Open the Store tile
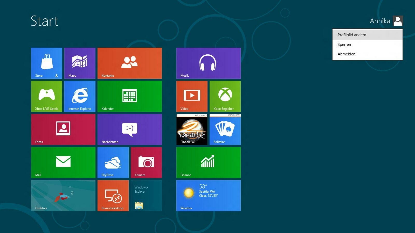Image resolution: width=415 pixels, height=233 pixels. pyautogui.click(x=47, y=63)
